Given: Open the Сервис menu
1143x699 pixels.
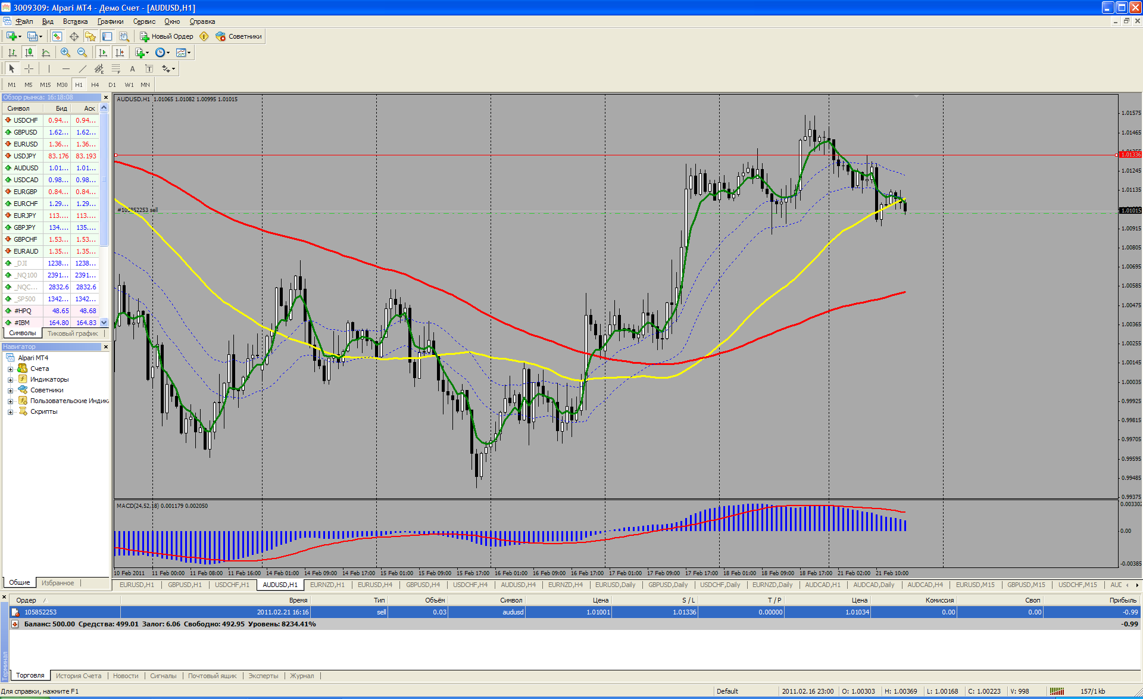Looking at the screenshot, I should tap(144, 21).
